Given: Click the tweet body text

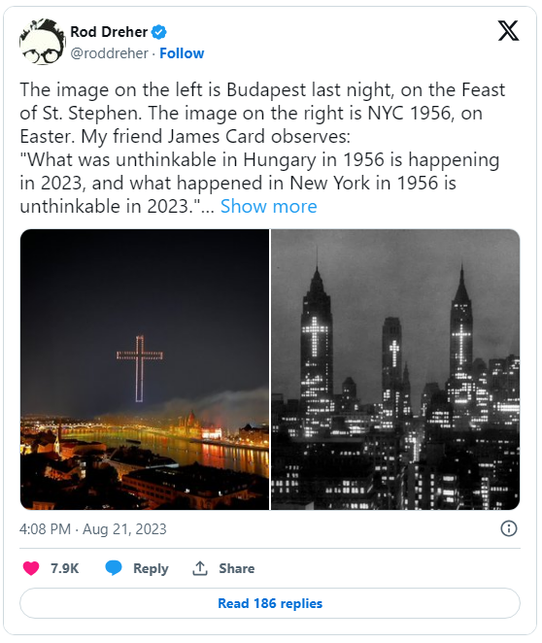Looking at the screenshot, I should (x=262, y=148).
